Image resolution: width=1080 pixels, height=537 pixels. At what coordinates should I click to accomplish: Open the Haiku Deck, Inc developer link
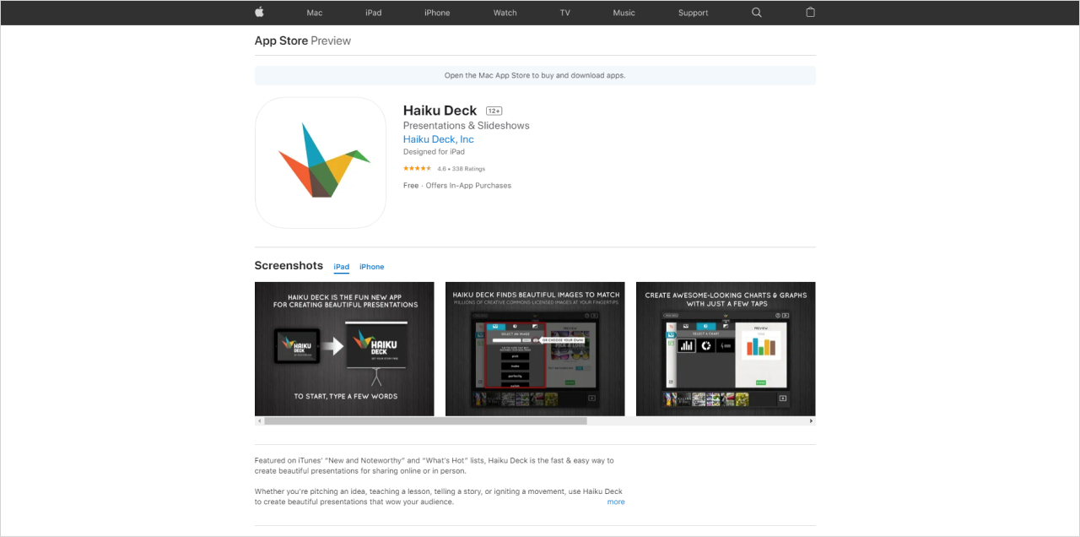[x=439, y=139]
